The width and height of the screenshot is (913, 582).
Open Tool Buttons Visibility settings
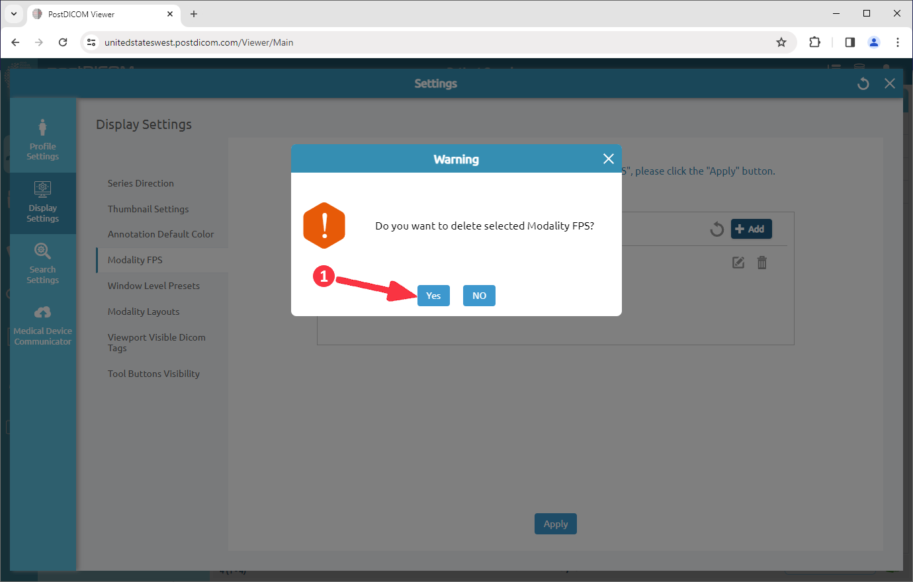tap(153, 373)
